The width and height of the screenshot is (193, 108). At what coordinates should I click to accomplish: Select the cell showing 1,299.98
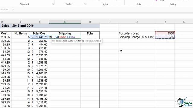[40, 62]
